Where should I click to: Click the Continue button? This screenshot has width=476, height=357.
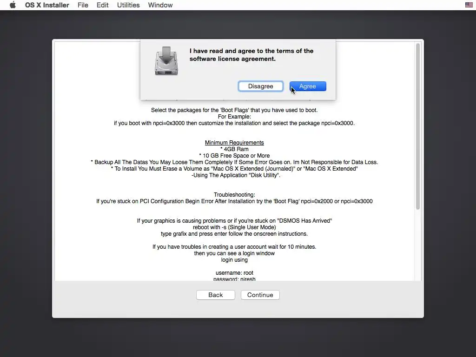click(260, 295)
